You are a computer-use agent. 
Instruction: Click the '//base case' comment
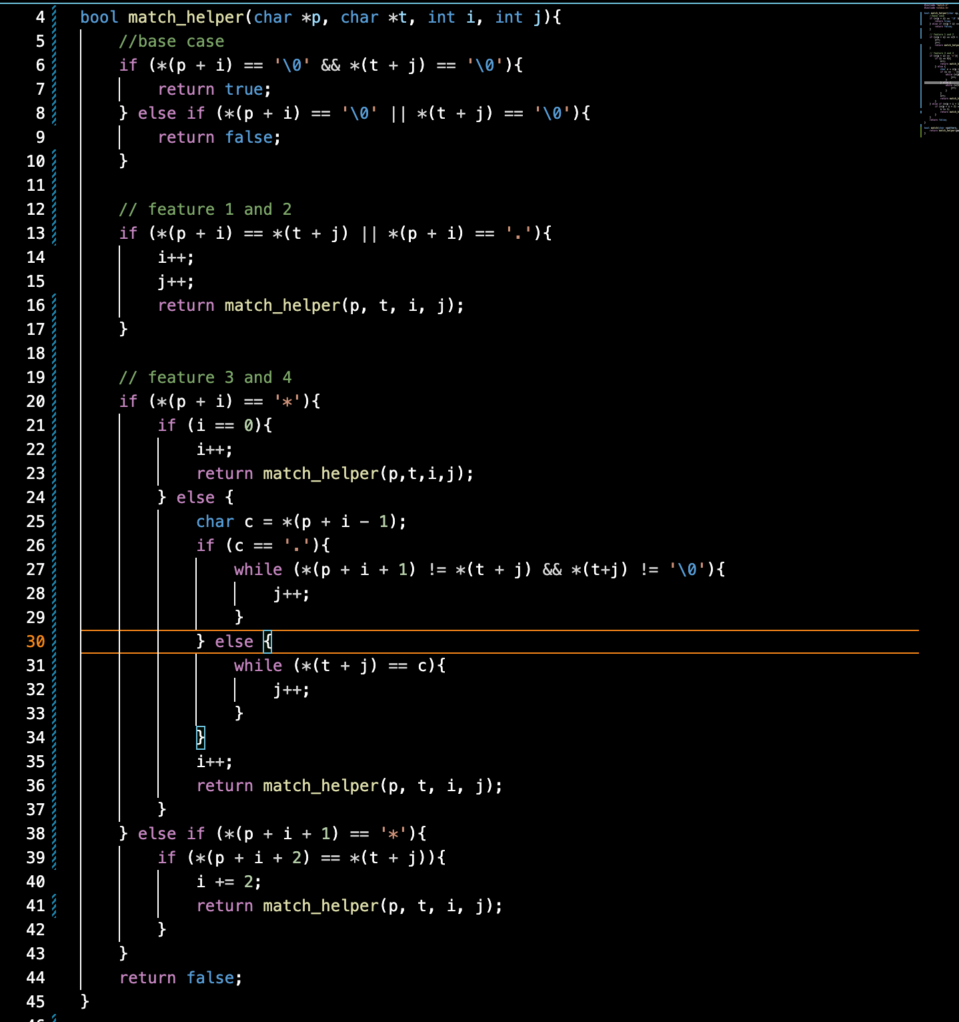point(171,41)
